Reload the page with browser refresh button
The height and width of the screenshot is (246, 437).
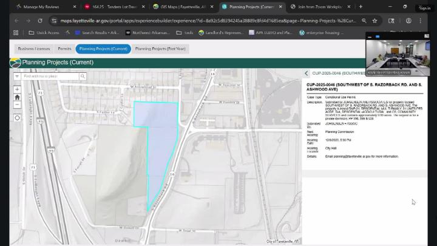tap(40, 20)
